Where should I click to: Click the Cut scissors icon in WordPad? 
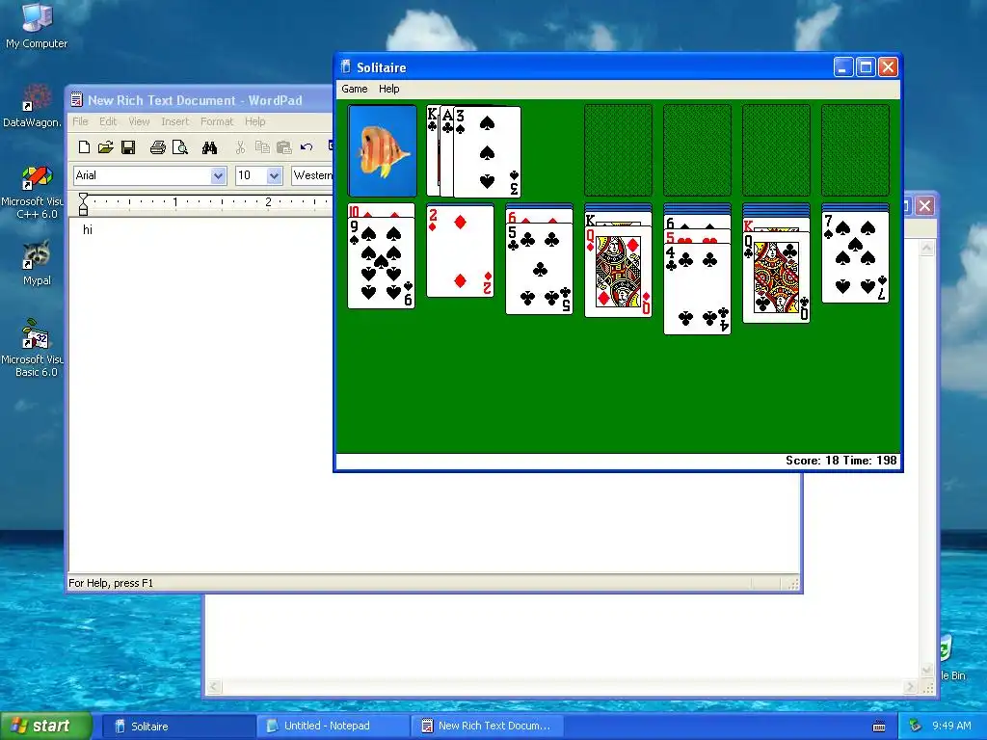click(240, 147)
